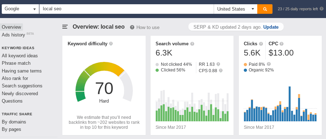The image size is (326, 139).
Task: Open Having same terms report
Action: (x=22, y=71)
